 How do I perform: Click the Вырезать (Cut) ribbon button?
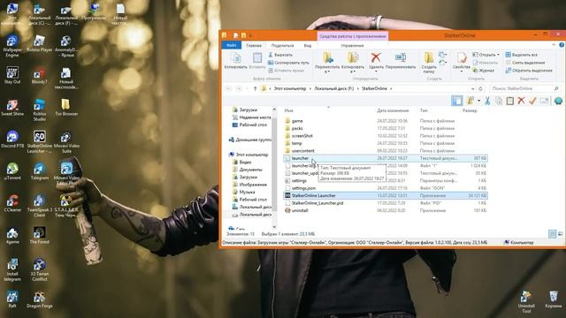[x=280, y=55]
